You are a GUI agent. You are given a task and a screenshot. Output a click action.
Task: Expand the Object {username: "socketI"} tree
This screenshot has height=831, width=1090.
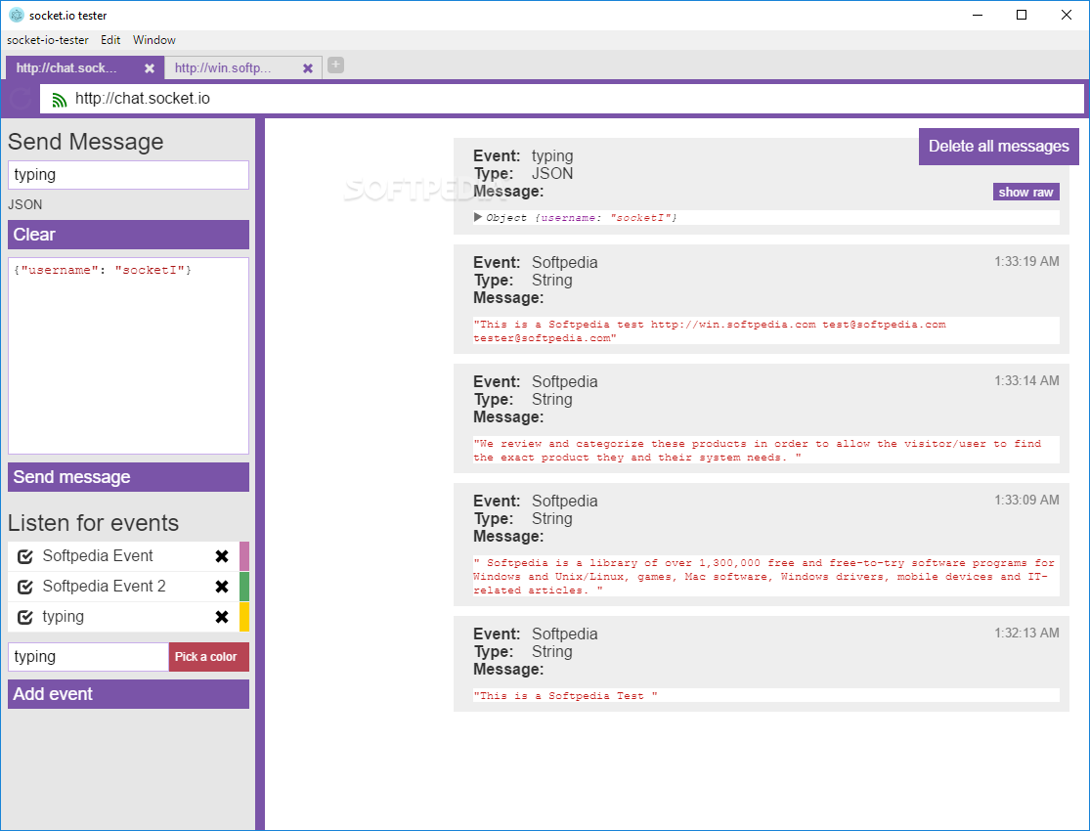pos(478,217)
